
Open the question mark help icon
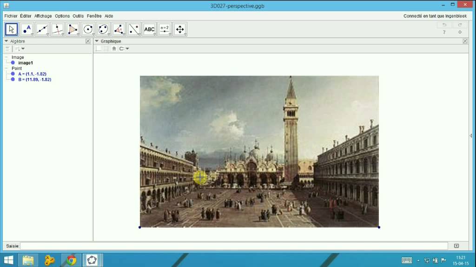point(444,32)
